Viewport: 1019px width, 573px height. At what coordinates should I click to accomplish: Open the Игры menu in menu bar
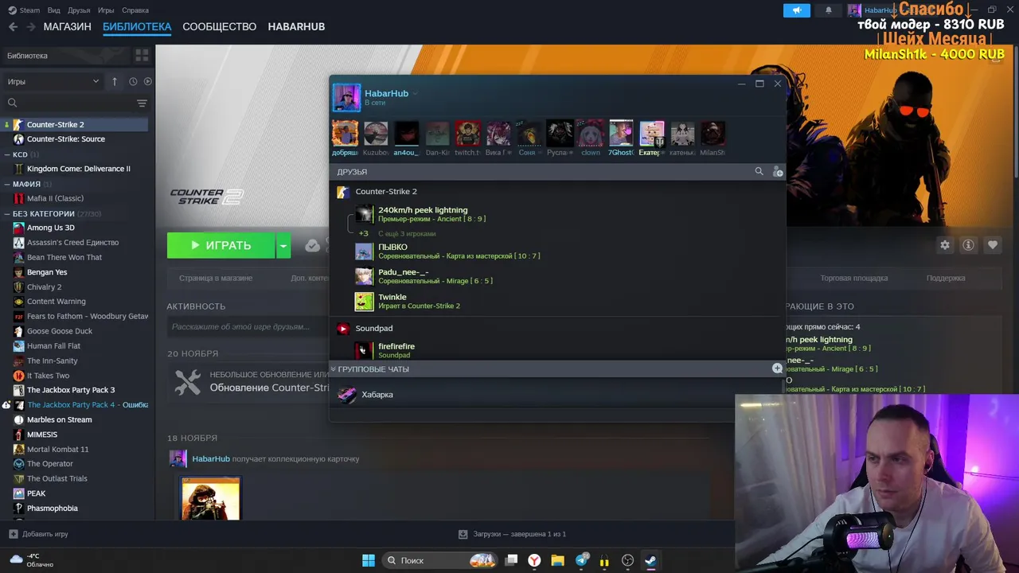tap(105, 10)
